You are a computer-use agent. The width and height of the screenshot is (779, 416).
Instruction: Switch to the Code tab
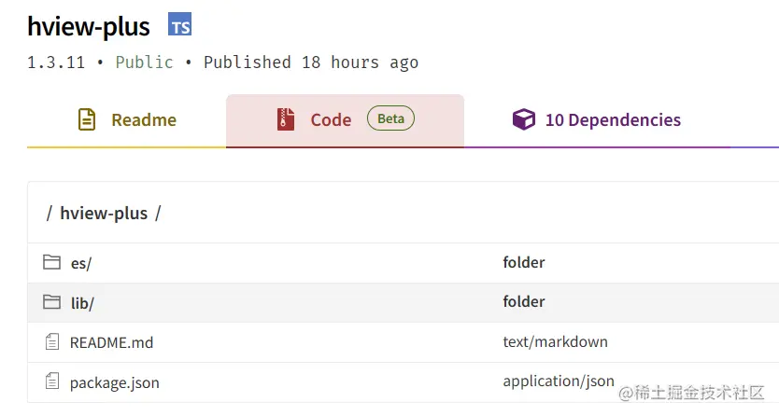click(x=345, y=120)
